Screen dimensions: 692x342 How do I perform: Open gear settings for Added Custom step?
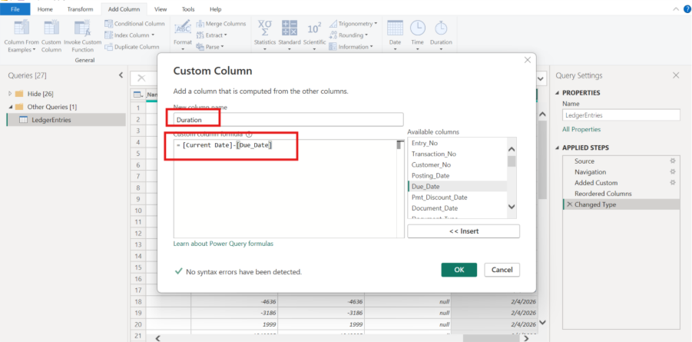pos(672,183)
